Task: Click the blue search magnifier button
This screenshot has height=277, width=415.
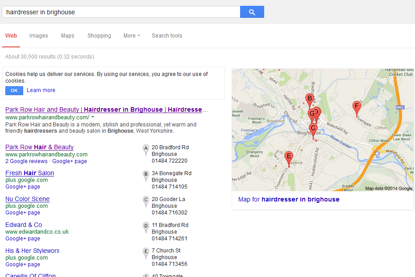Action: click(252, 12)
